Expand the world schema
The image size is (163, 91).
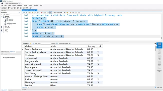tap(2, 32)
